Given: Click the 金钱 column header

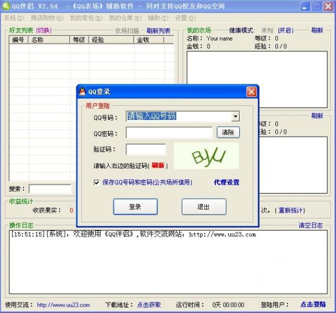Looking at the screenshot, I should tap(149, 40).
